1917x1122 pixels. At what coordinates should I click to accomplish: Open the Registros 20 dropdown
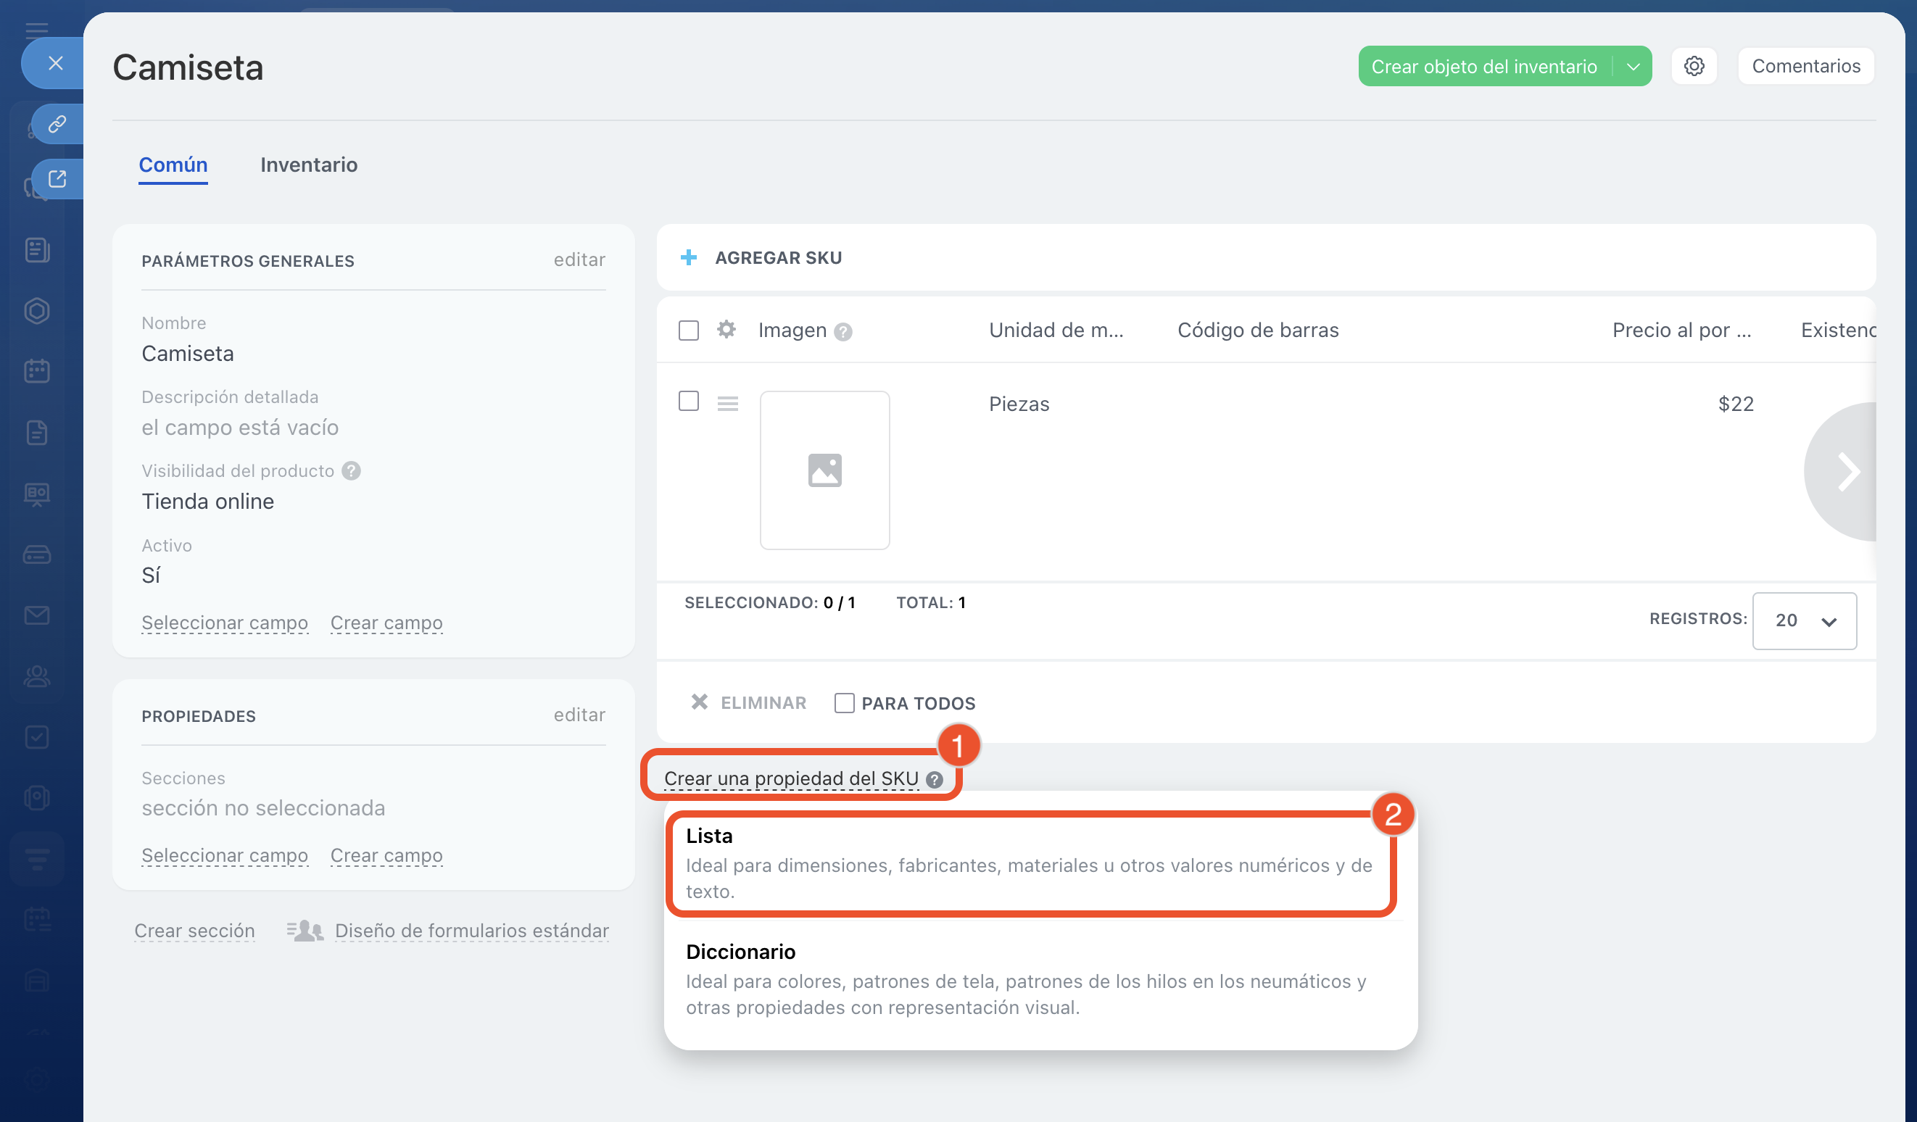pos(1804,620)
